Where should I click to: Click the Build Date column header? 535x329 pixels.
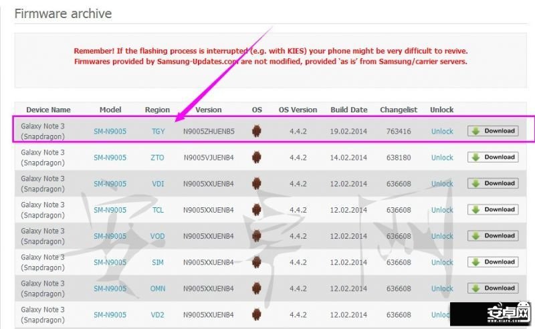pyautogui.click(x=348, y=110)
